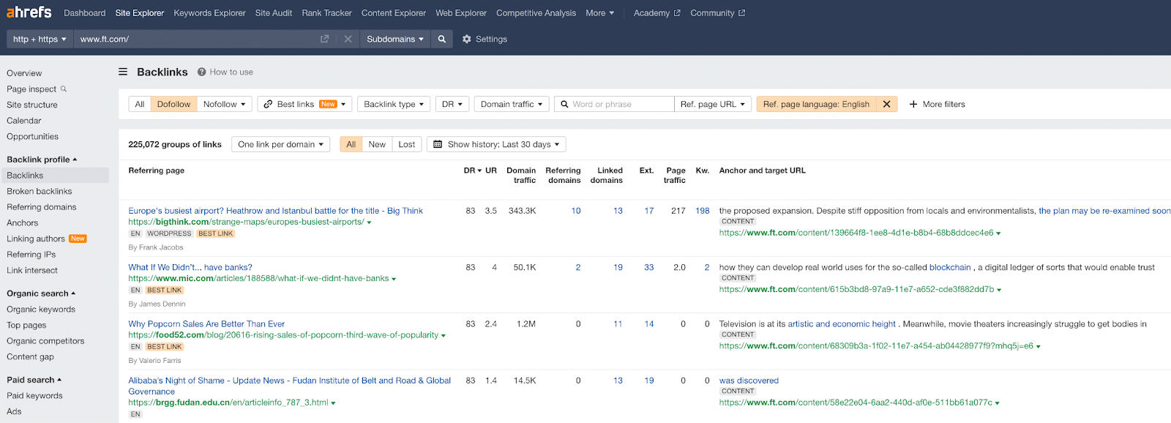Open the Subdomains mode dropdown
1171x423 pixels.
click(395, 40)
